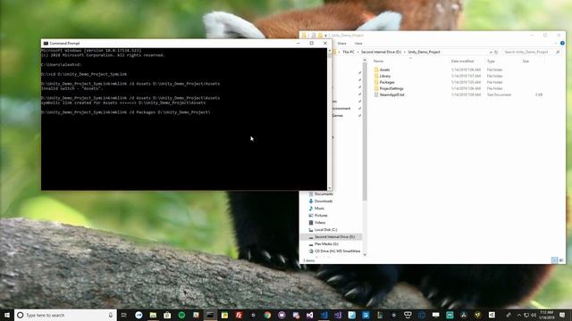Open the Action Center notifications icon
The image size is (572, 321).
point(562,315)
